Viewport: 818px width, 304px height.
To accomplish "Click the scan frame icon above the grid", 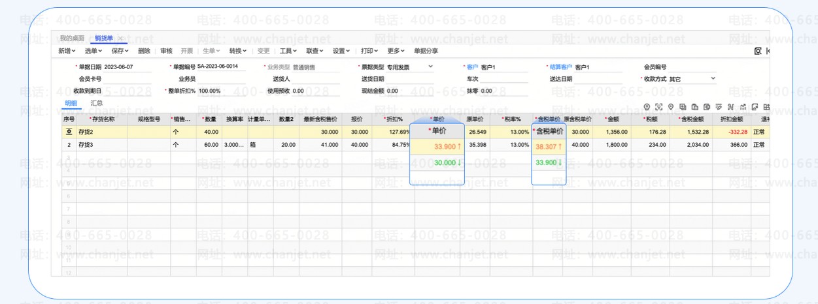I will point(659,107).
